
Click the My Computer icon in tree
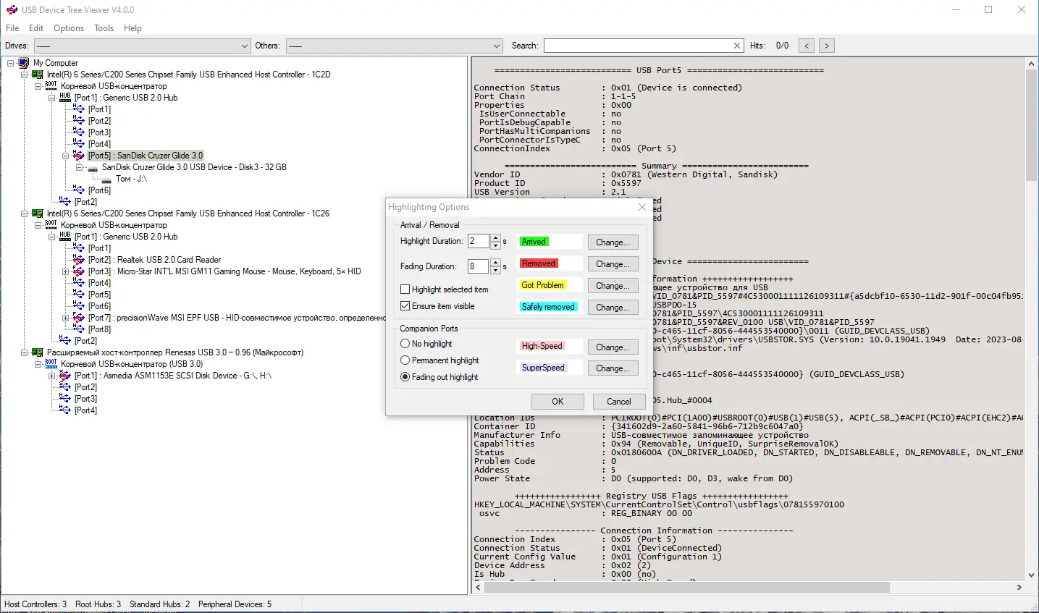24,63
